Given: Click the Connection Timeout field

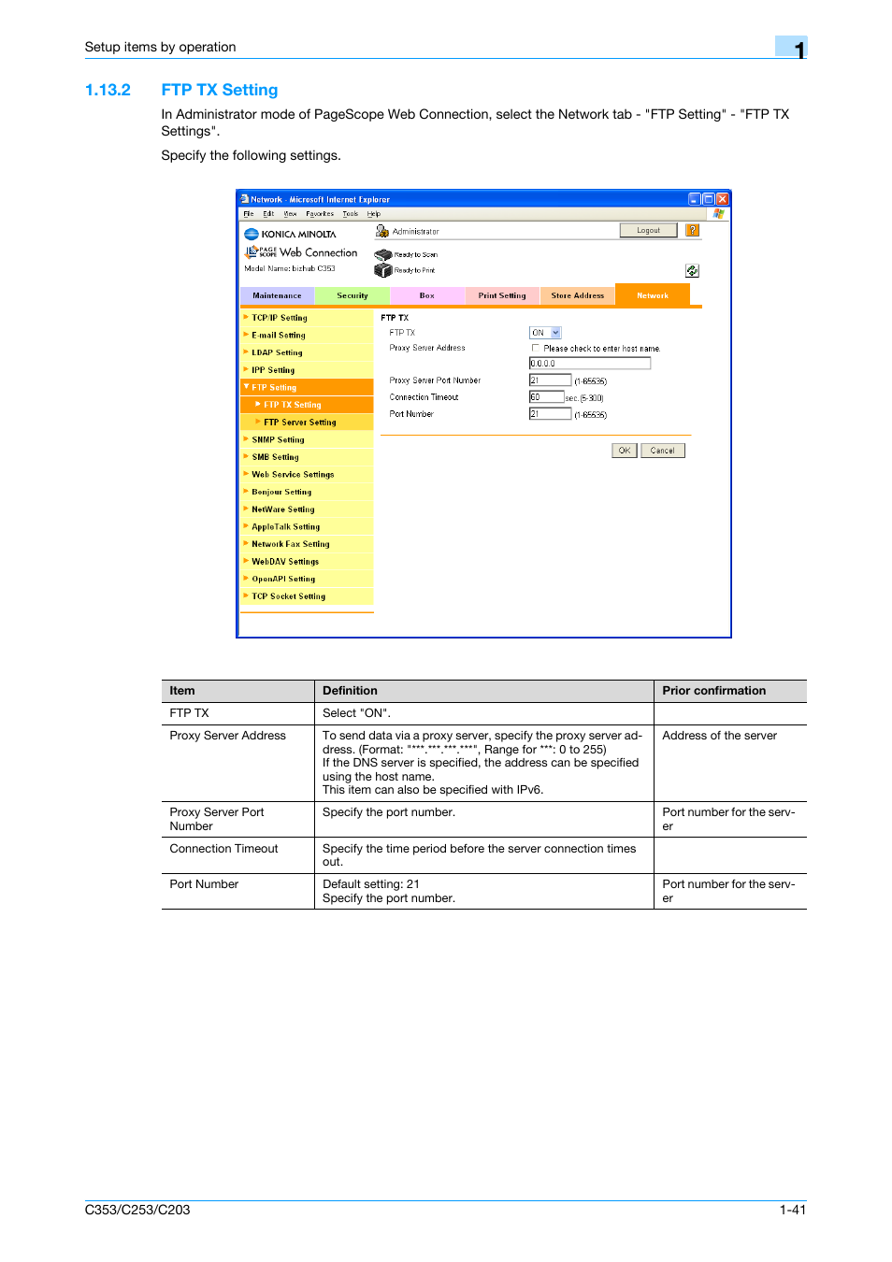Looking at the screenshot, I should (x=547, y=397).
